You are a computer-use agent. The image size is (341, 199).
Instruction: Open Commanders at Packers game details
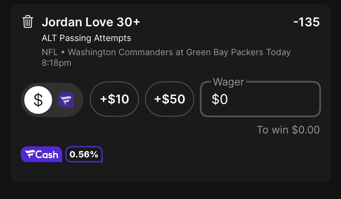pyautogui.click(x=165, y=52)
